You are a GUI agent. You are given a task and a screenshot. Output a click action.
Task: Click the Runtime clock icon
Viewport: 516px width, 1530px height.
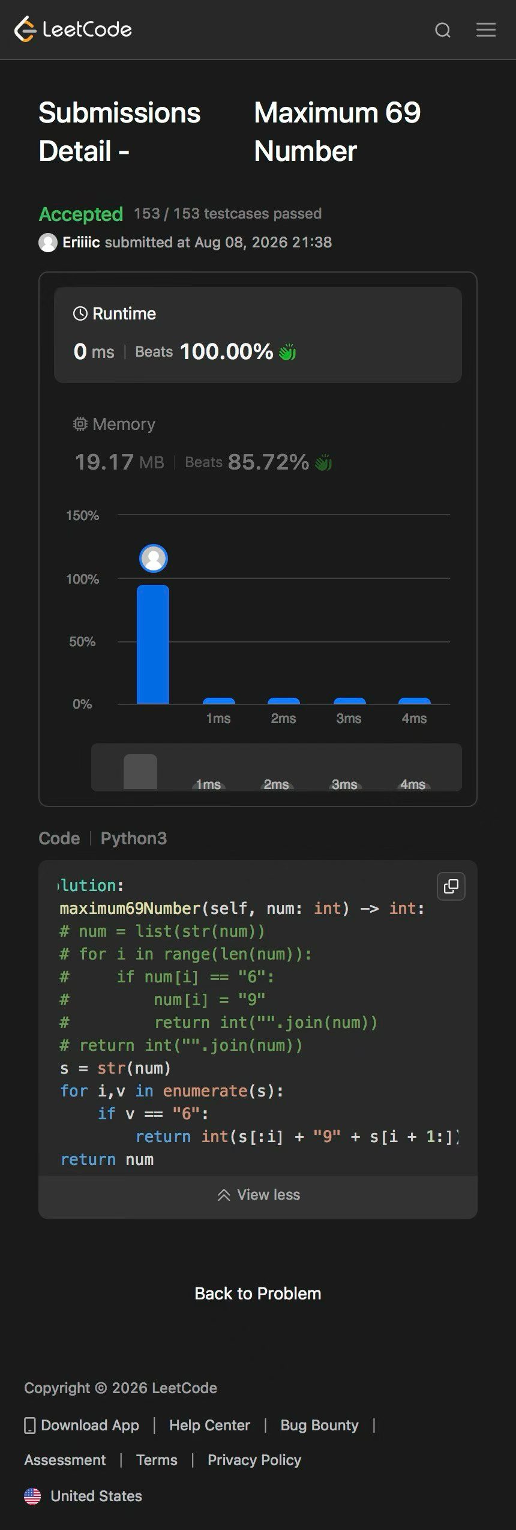tap(80, 313)
